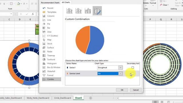The image size is (183, 103).
Task: Click the Underline formatting icon
Action: (x=4, y=4)
